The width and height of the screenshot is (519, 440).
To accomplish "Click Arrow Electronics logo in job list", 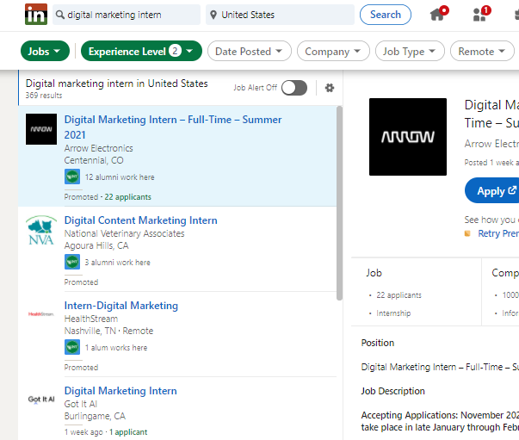I will point(41,129).
